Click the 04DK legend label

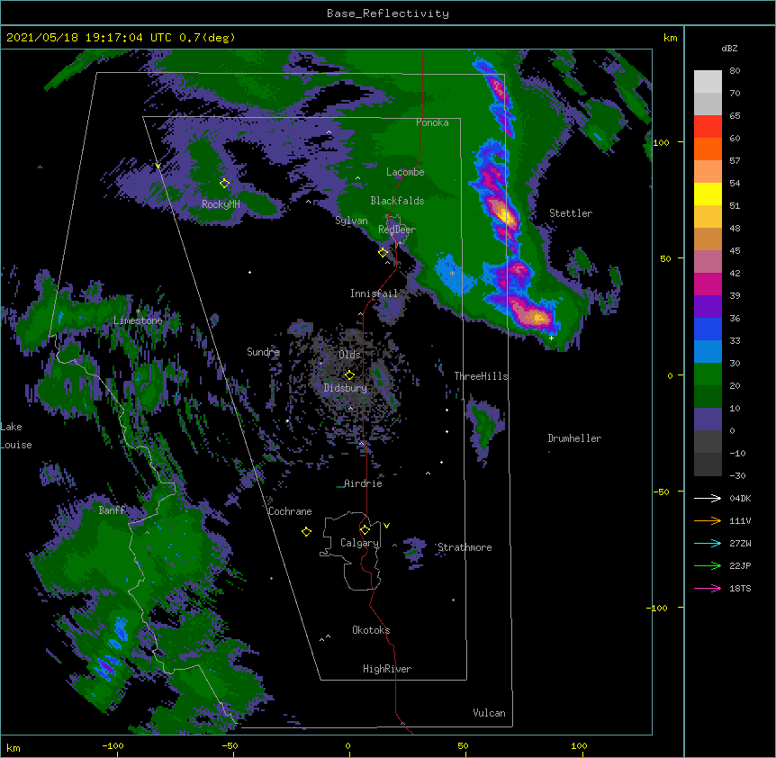tap(740, 498)
